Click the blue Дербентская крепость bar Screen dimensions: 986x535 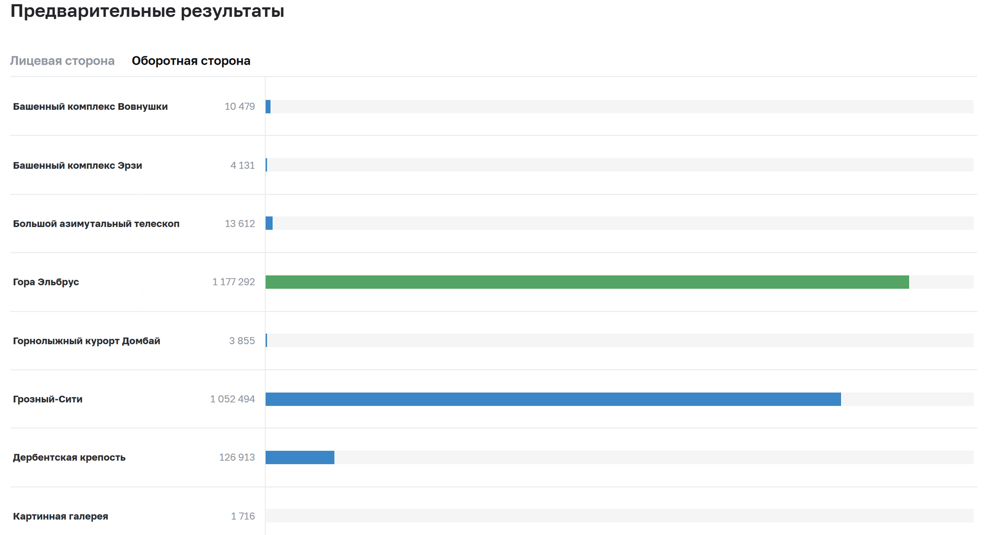(x=299, y=457)
